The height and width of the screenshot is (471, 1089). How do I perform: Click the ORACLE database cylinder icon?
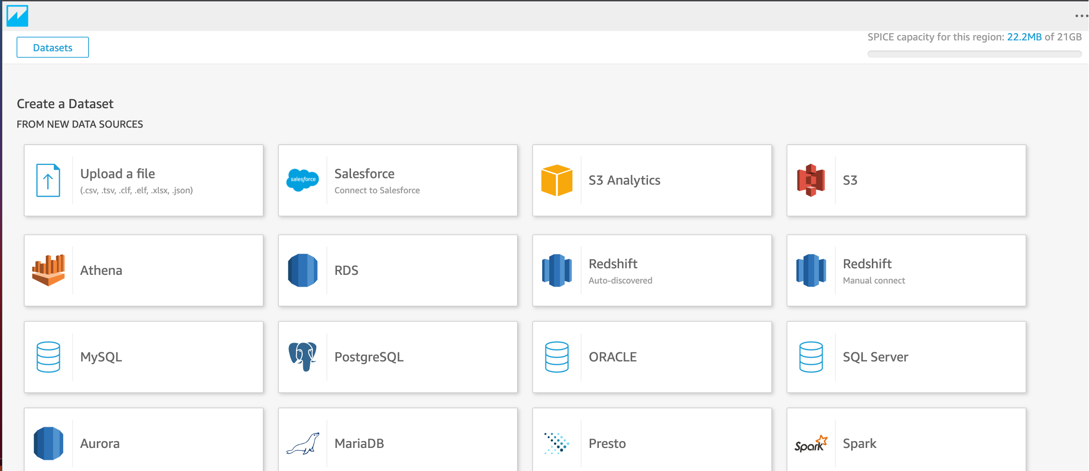point(557,357)
